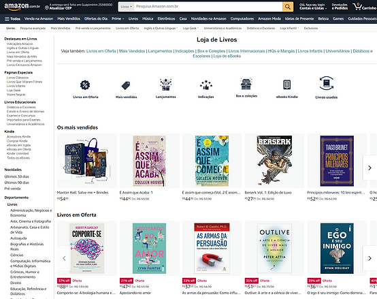
Task: Open Ideias de Presente in nav bar
Action: (299, 19)
